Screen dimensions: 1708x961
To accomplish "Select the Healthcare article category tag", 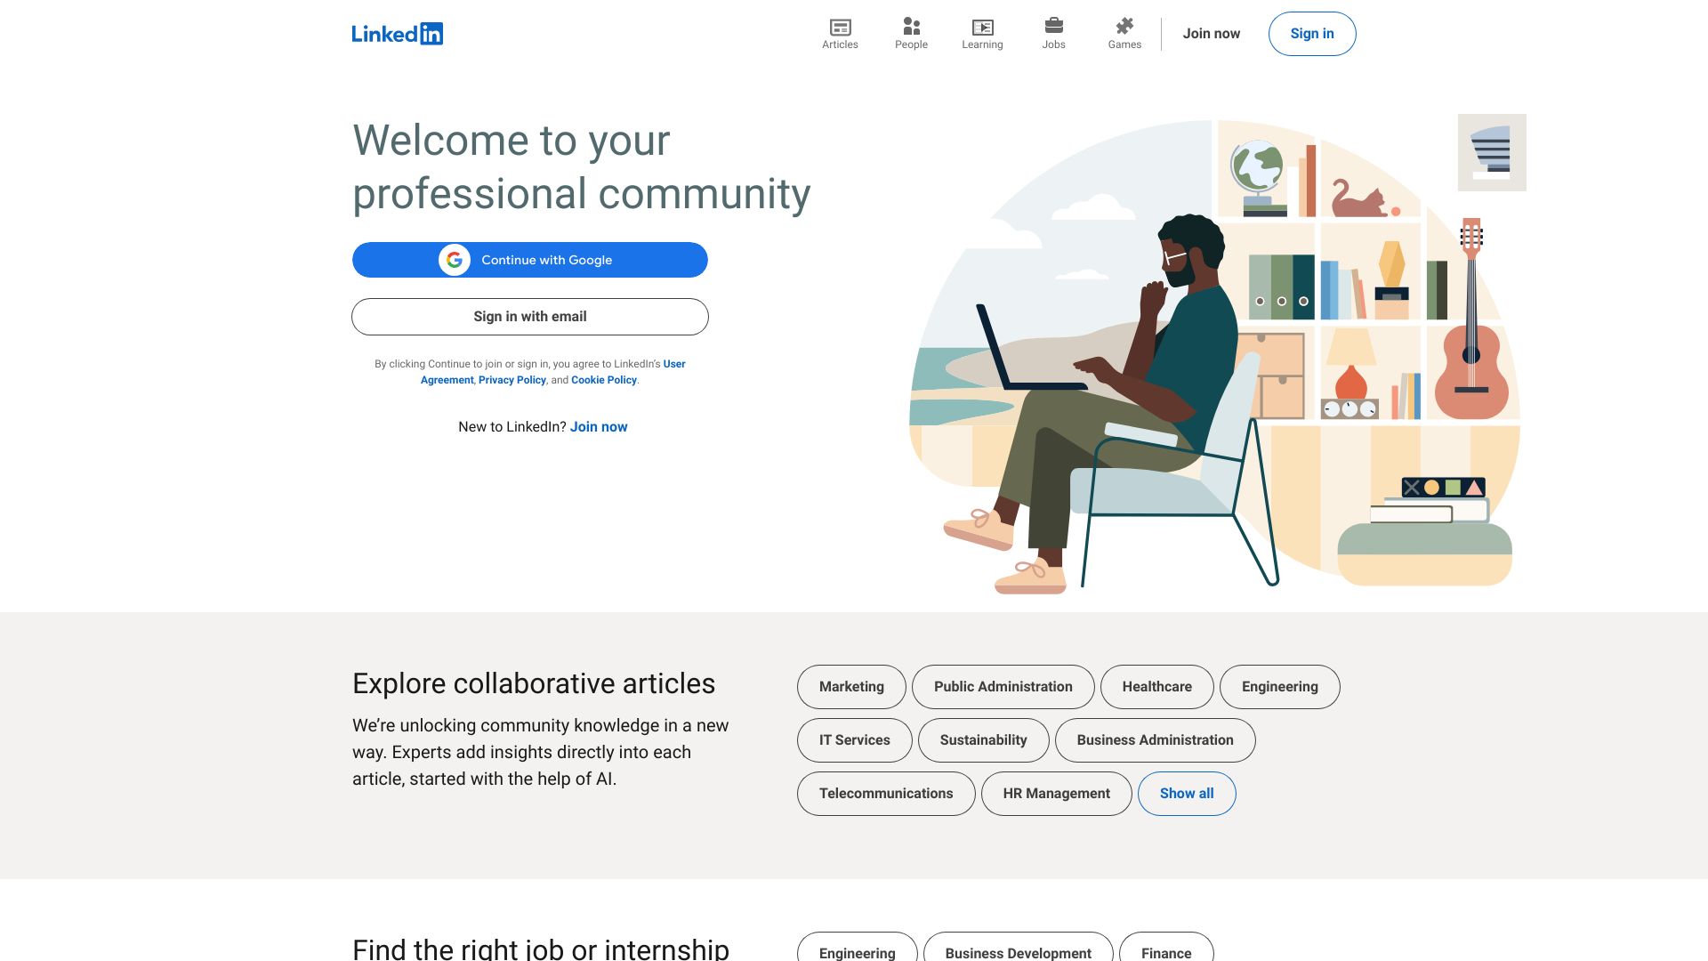I will tap(1156, 685).
